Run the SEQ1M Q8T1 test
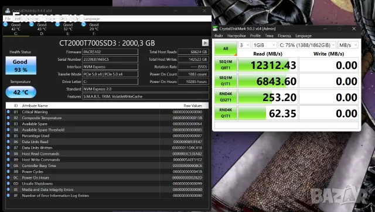The image size is (375, 212). pyautogui.click(x=226, y=65)
